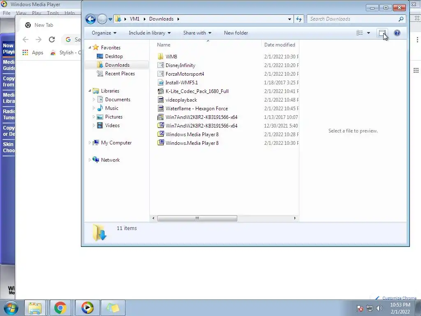This screenshot has width=421, height=316.
Task: Open Help menu in Windows Media Player
Action: point(69,13)
